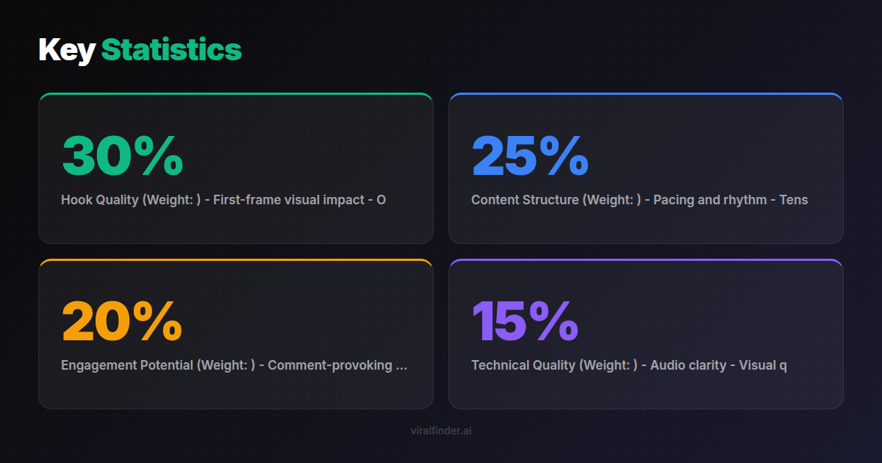The image size is (882, 463).
Task: Open the viralfinder.ai footer link
Action: (441, 431)
